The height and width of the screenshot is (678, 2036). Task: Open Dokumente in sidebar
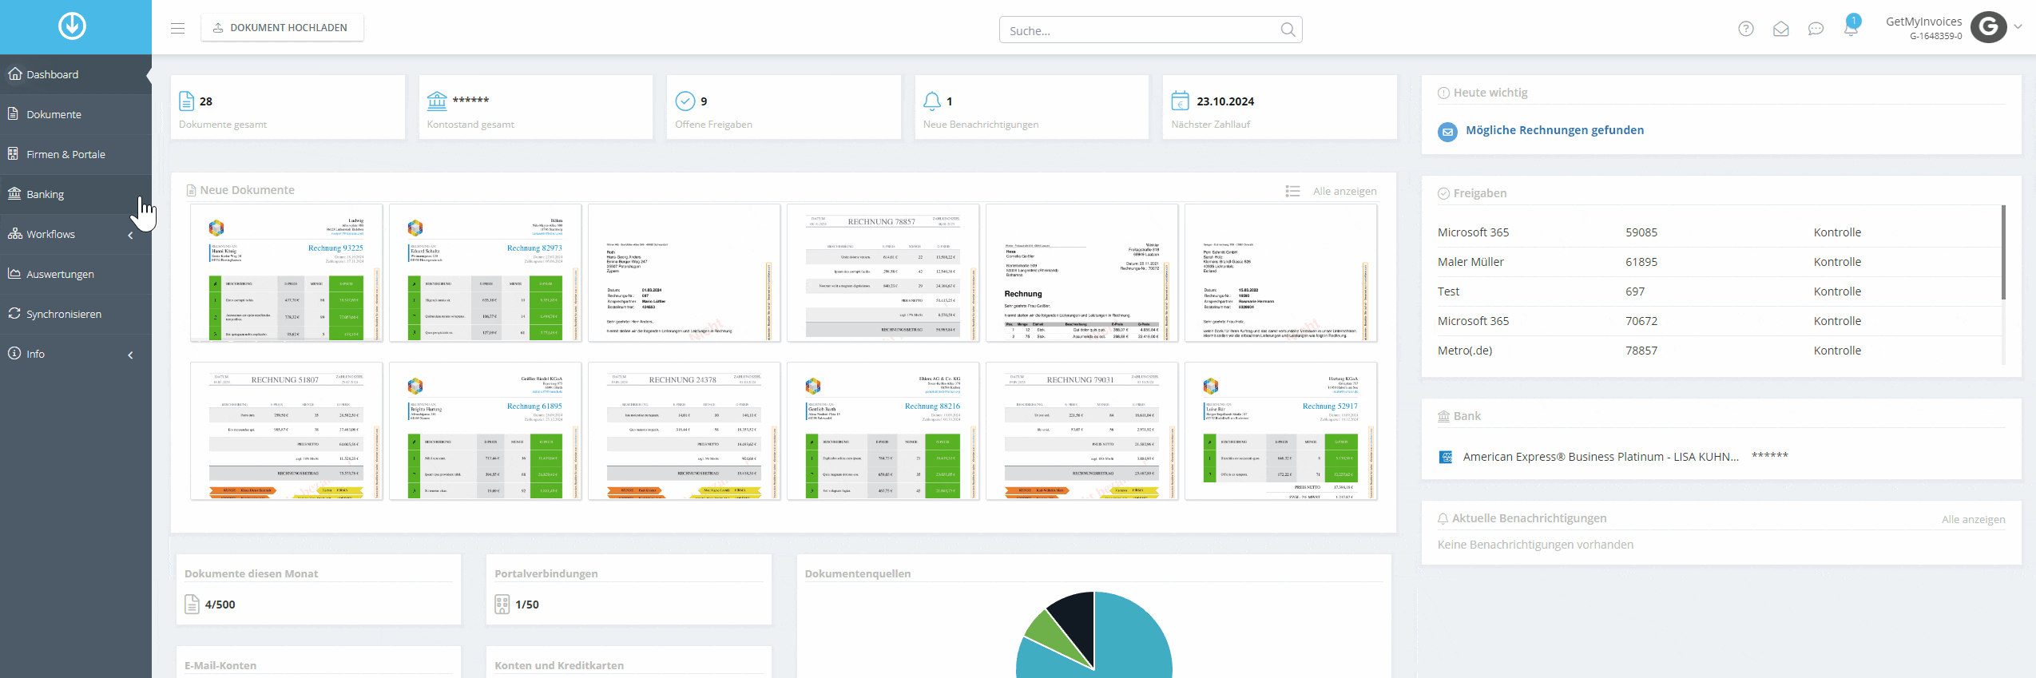tap(76, 114)
